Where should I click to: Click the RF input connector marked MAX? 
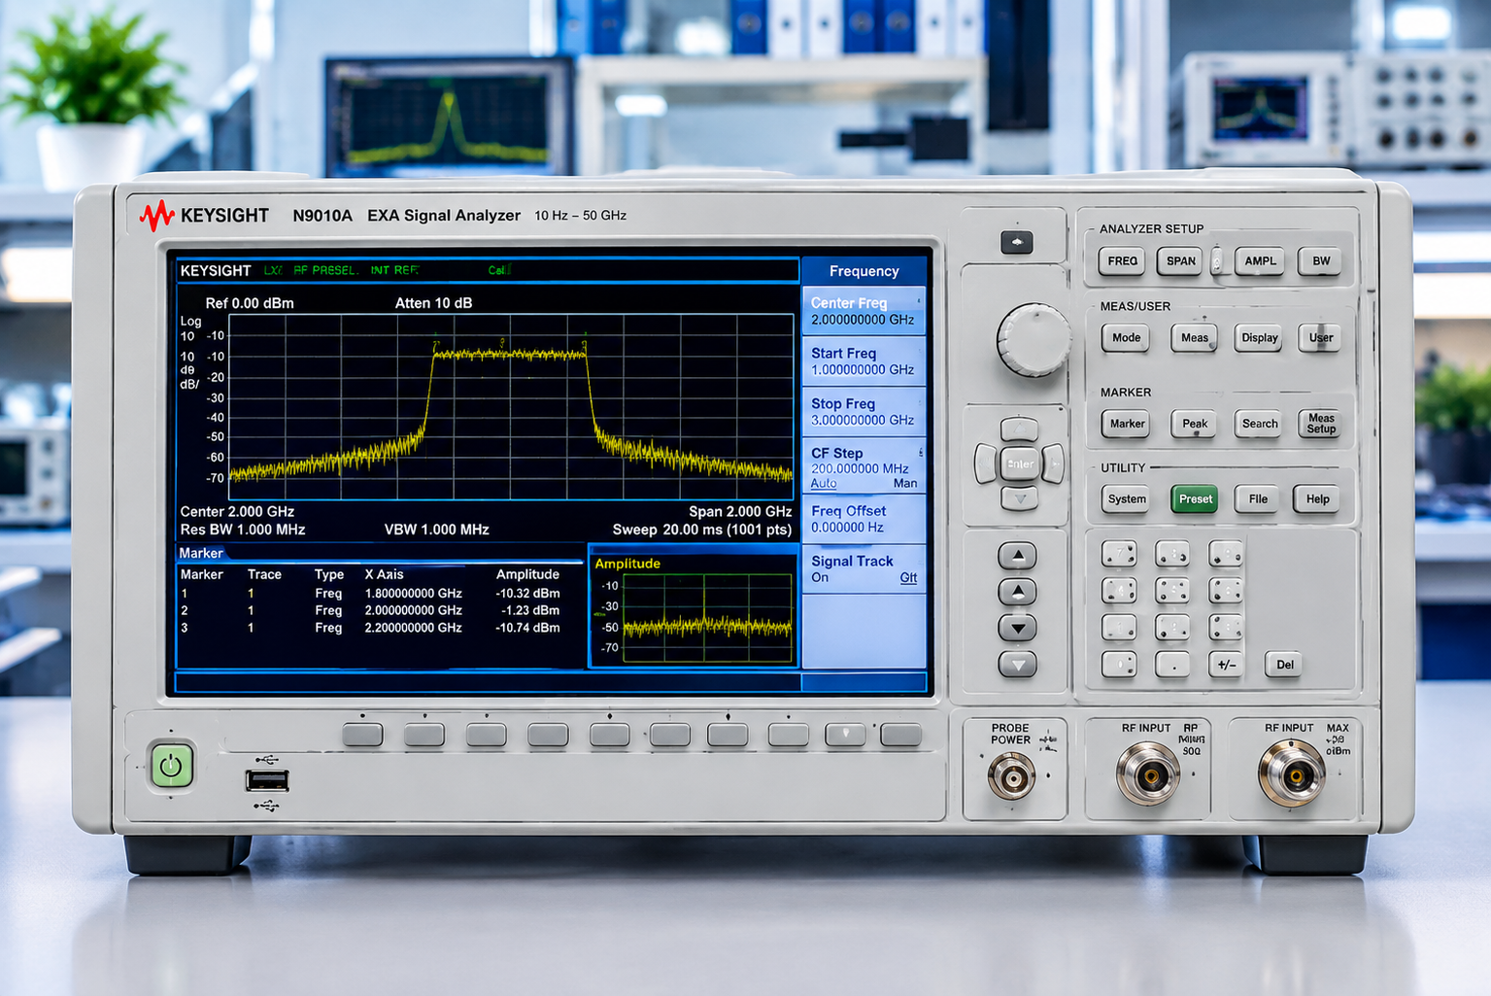[1292, 774]
